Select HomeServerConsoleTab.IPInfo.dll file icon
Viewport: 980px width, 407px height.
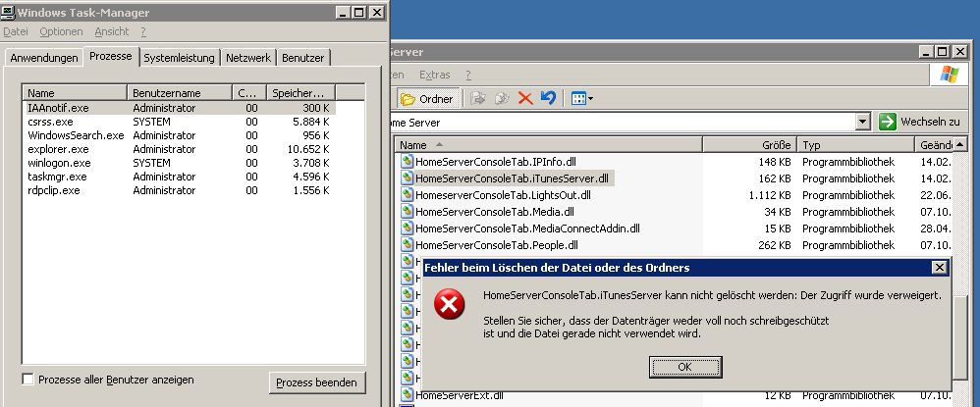click(x=407, y=162)
